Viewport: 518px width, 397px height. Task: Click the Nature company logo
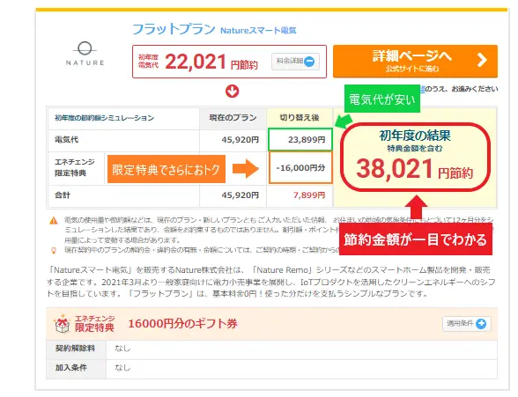(x=85, y=54)
